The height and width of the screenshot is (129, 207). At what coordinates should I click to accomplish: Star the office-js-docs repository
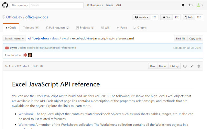coord(167,17)
